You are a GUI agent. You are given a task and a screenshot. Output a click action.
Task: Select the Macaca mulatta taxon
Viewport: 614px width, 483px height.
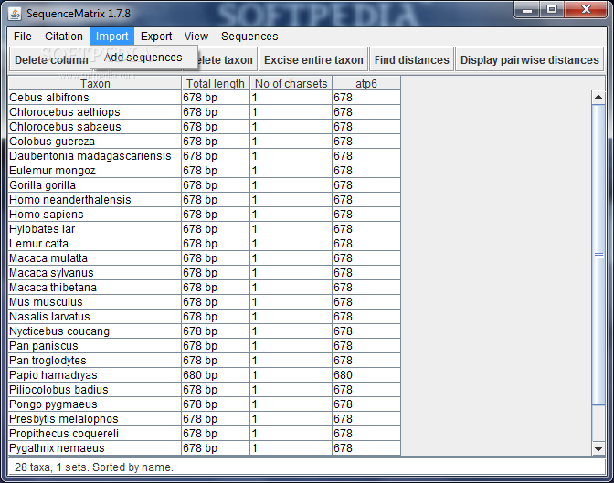coord(95,258)
